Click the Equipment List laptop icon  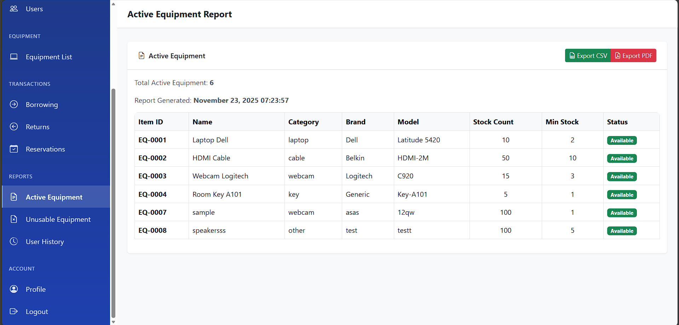(x=14, y=57)
